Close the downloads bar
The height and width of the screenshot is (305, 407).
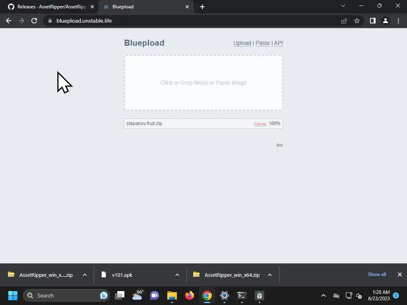pyautogui.click(x=400, y=274)
